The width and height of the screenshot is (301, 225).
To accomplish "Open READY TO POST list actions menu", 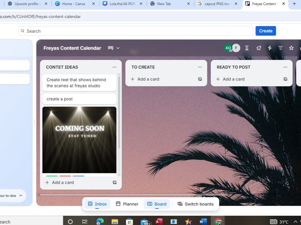I will click(x=285, y=67).
